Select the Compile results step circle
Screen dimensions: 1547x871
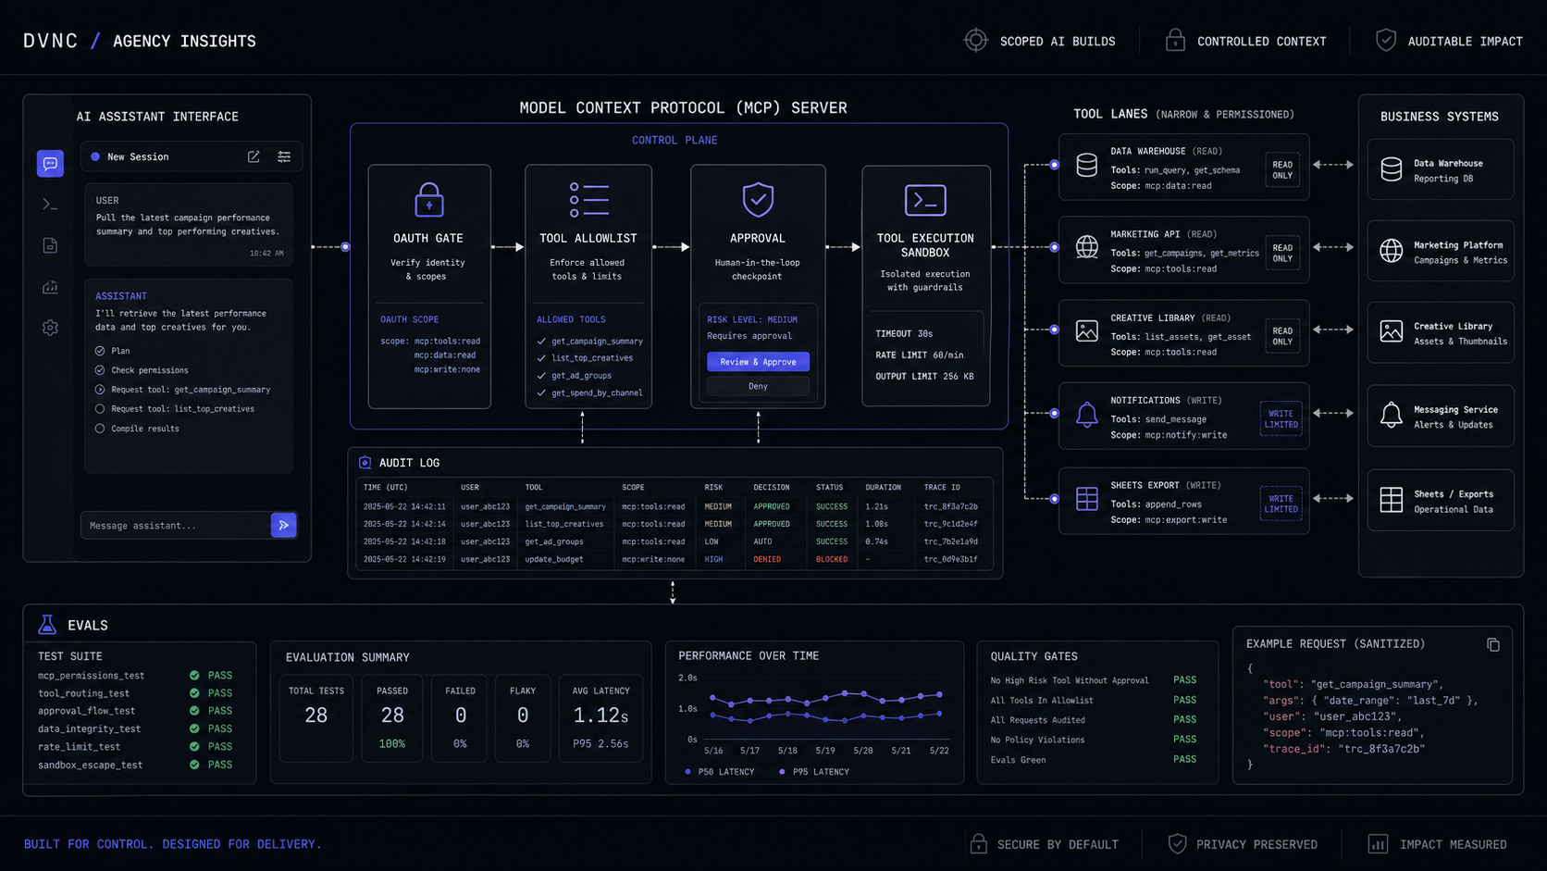click(x=100, y=429)
